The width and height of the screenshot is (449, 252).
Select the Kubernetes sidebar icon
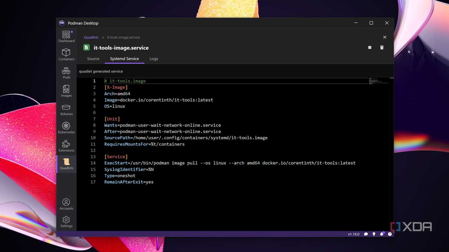point(66,128)
